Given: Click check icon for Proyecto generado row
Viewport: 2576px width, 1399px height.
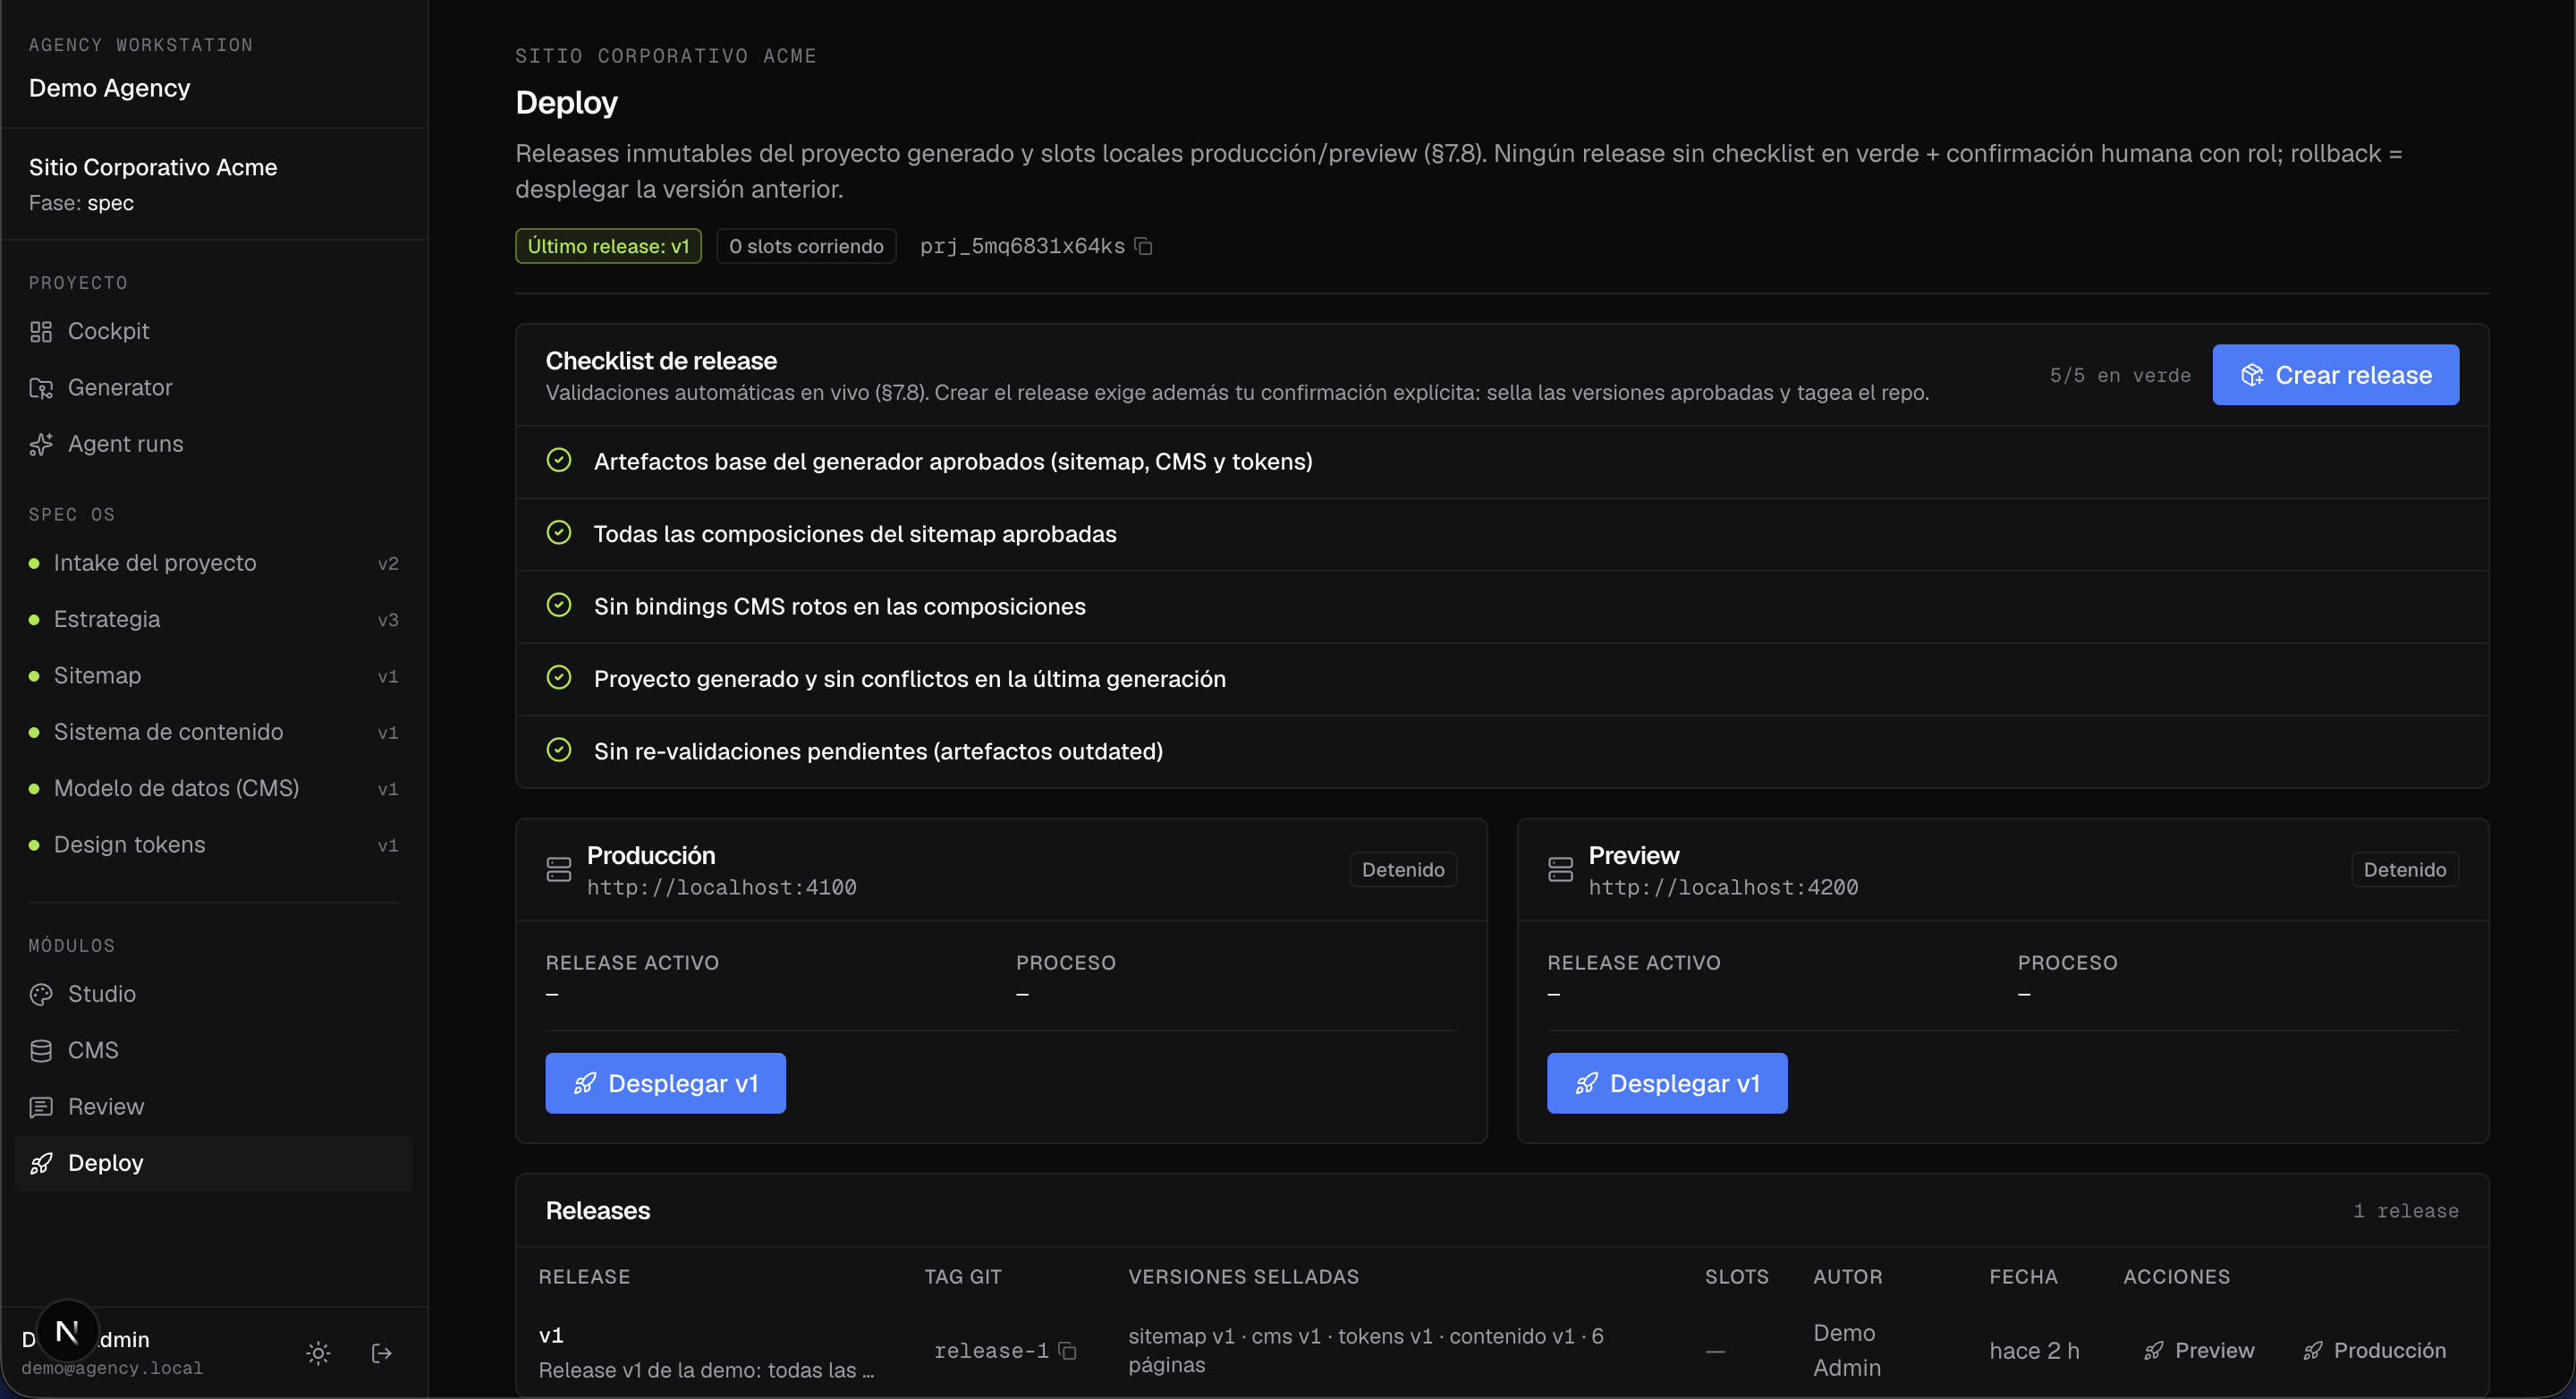Looking at the screenshot, I should 559,678.
